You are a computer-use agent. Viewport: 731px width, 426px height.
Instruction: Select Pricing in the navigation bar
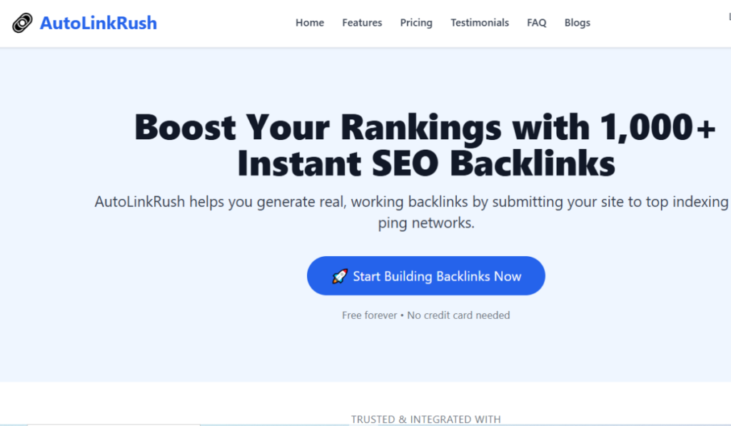tap(416, 23)
